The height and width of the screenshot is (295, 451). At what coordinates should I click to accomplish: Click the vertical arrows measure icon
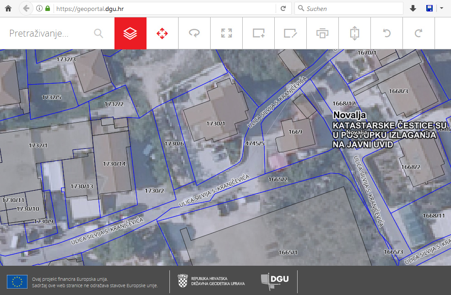[355, 33]
